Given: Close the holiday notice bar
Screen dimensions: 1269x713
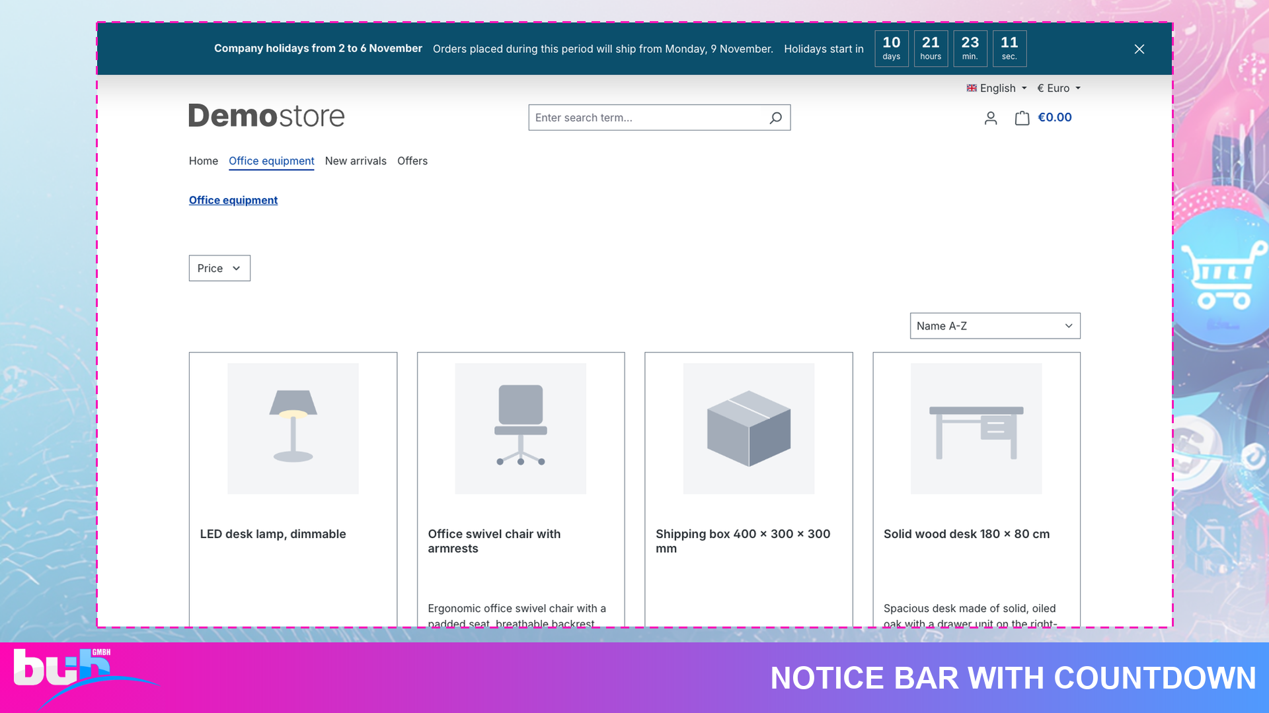Looking at the screenshot, I should [1139, 49].
